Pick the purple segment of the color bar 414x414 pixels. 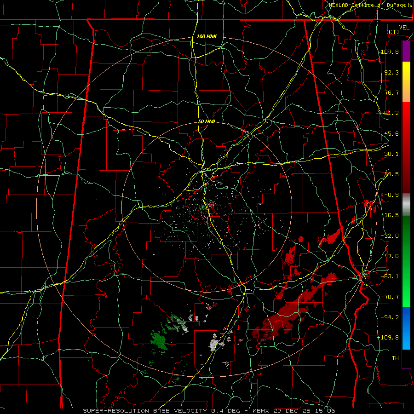click(x=406, y=51)
